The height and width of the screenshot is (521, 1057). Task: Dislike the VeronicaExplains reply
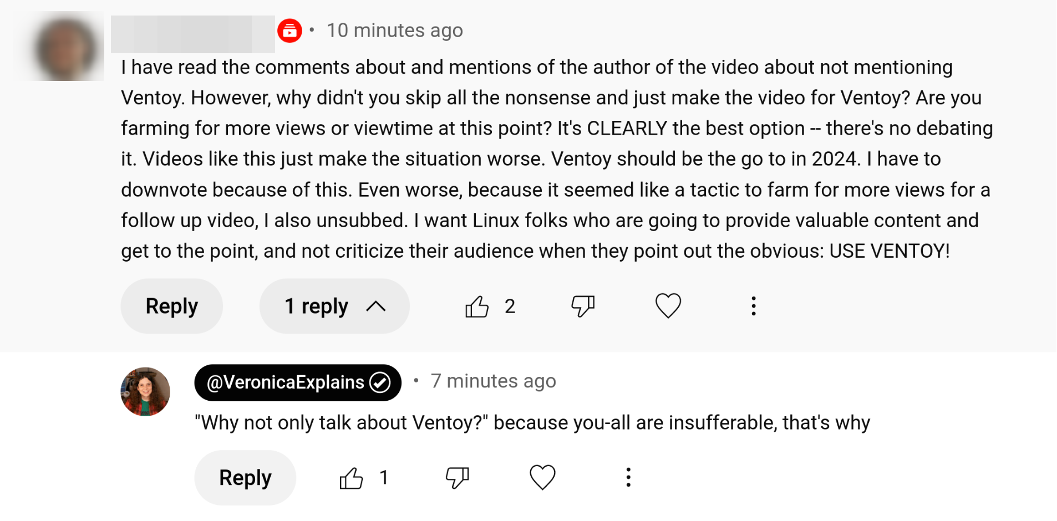tap(458, 478)
